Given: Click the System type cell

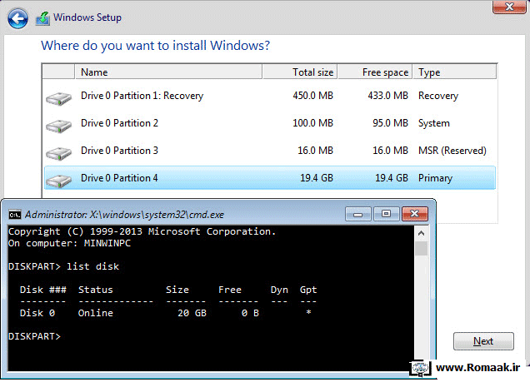Looking at the screenshot, I should (x=434, y=123).
